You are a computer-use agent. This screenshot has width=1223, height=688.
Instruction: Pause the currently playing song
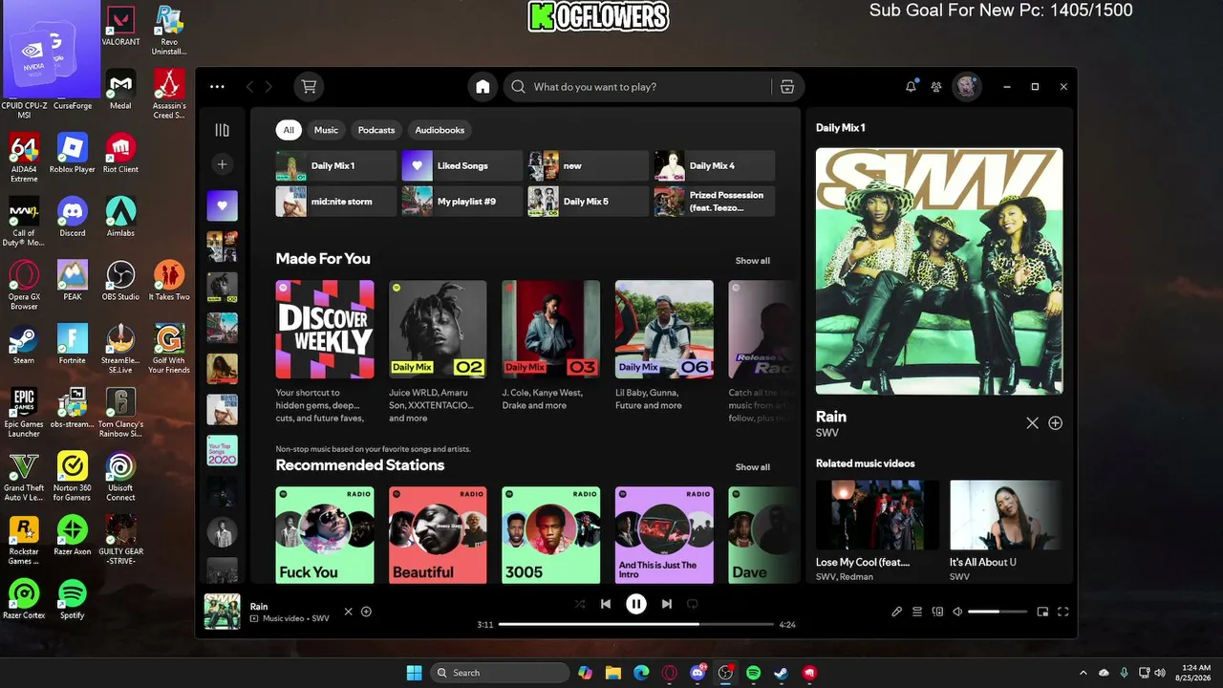tap(636, 604)
